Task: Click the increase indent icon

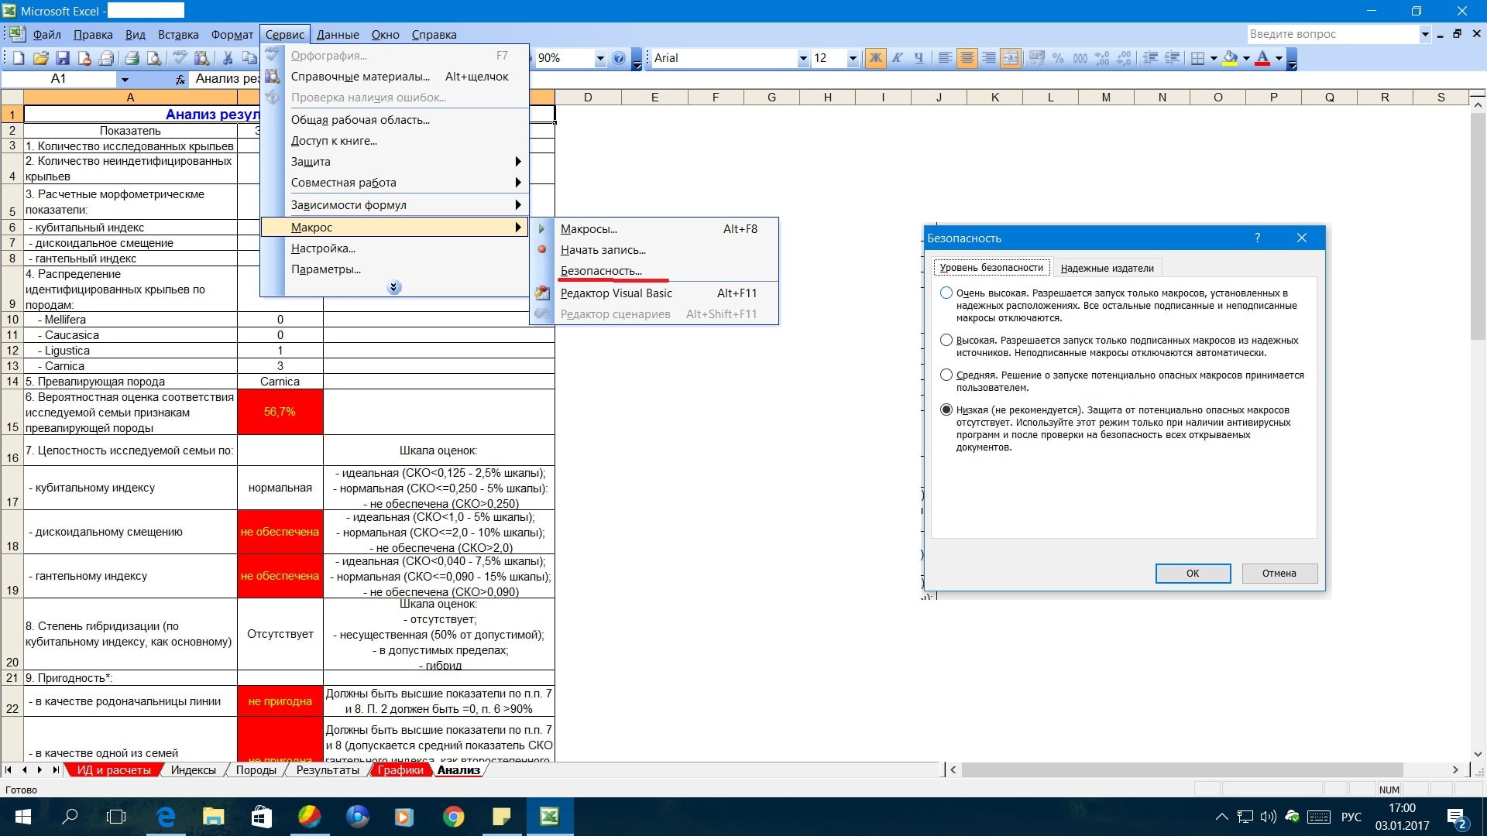Action: click(1172, 58)
